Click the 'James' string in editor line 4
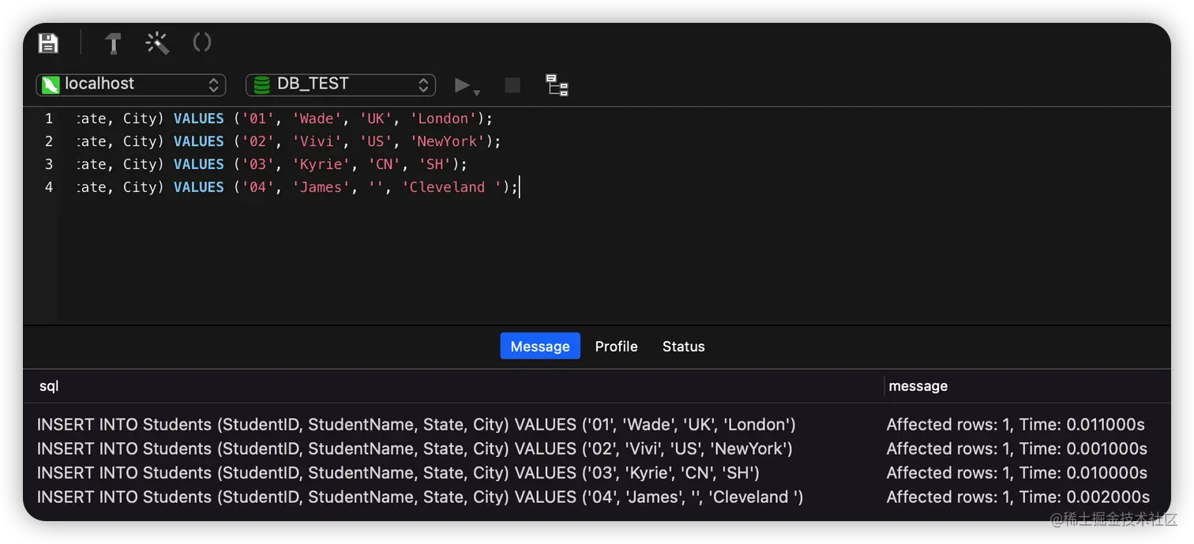 click(321, 187)
